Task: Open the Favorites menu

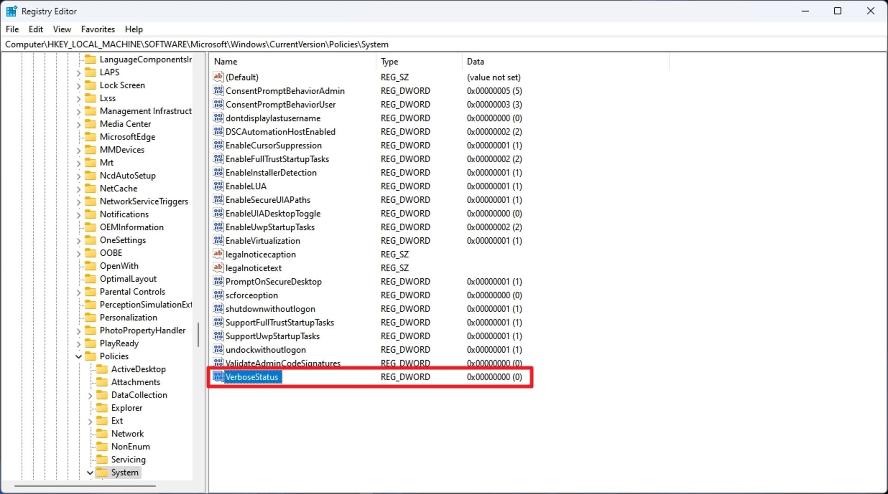Action: click(x=98, y=29)
